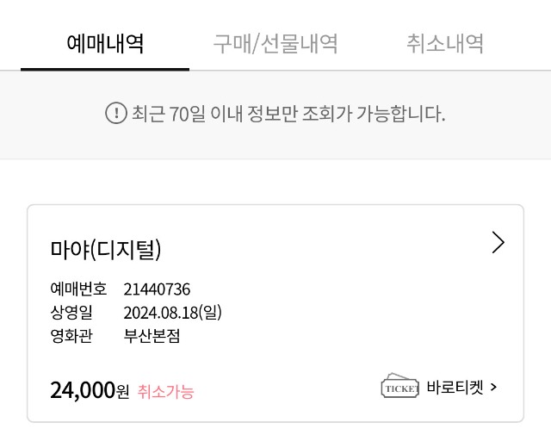
Task: Open the 마야(디지털) booking title
Action: (x=105, y=249)
